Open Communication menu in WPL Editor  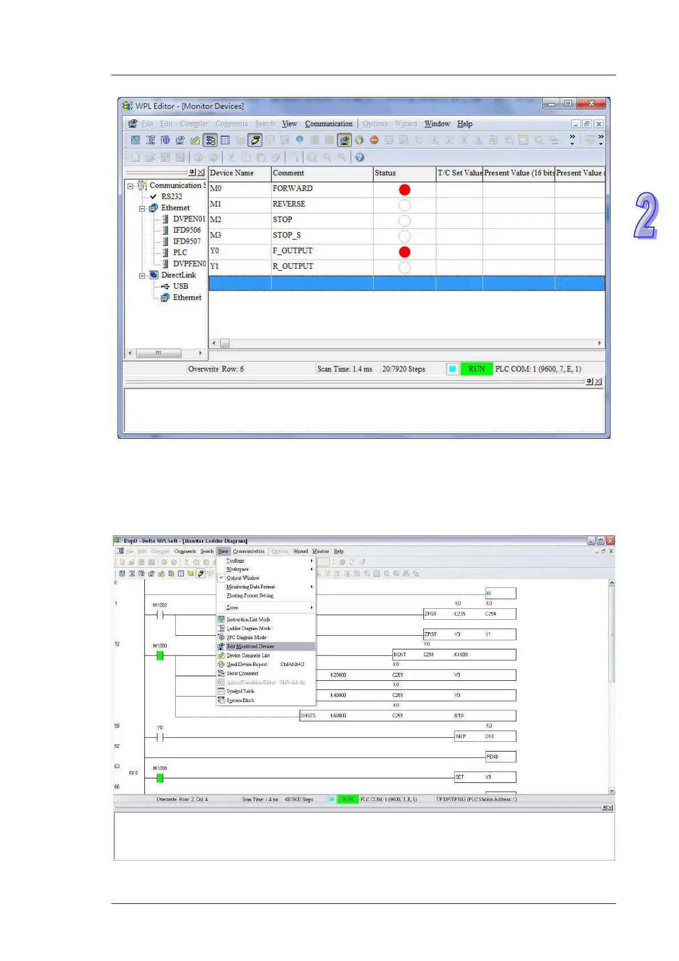(x=329, y=124)
